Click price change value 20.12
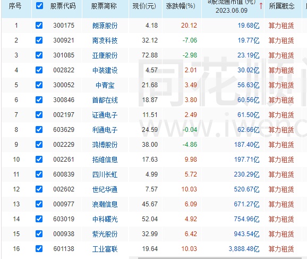 (x=189, y=26)
